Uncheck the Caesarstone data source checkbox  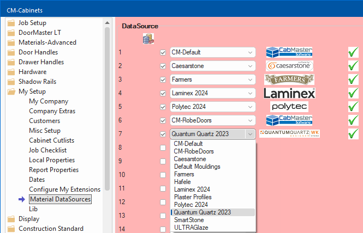coord(163,66)
